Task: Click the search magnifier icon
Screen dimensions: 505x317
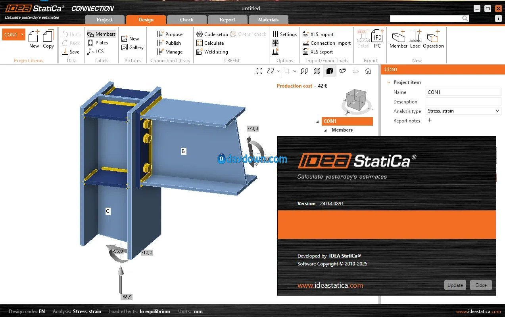Action: tap(465, 19)
